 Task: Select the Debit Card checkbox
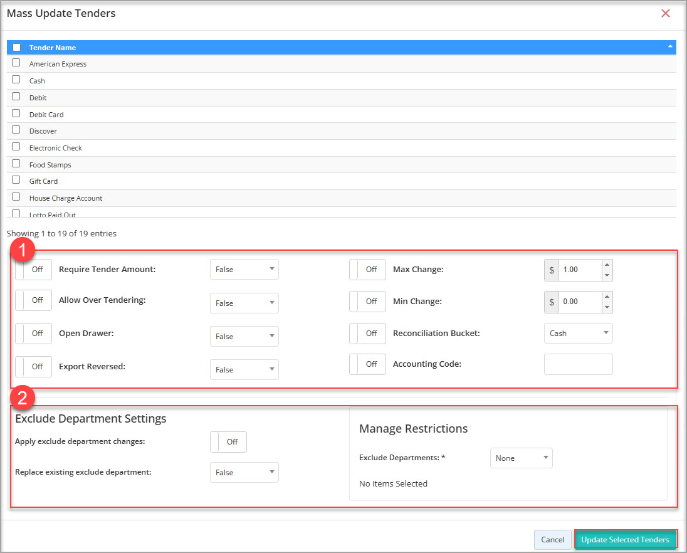pyautogui.click(x=16, y=113)
